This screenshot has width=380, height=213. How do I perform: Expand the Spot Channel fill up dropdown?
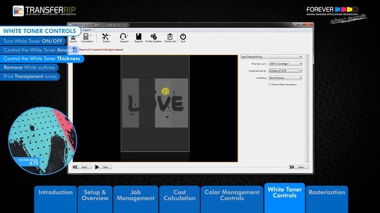click(271, 57)
